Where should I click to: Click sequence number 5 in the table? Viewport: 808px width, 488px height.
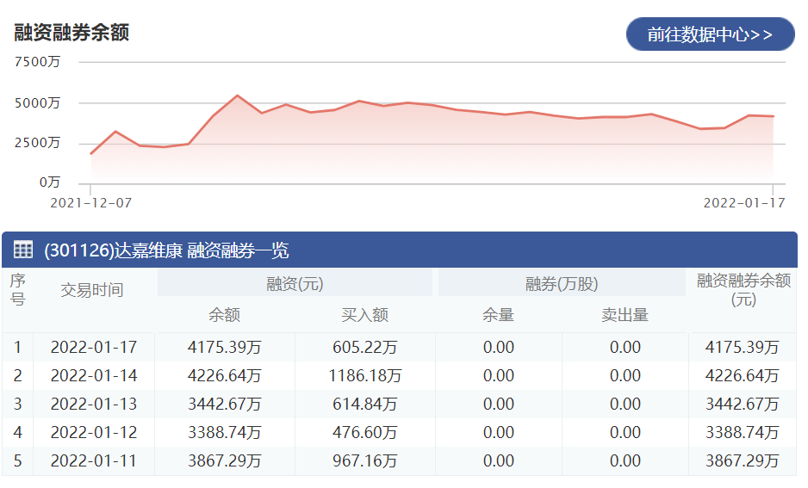coord(17,460)
